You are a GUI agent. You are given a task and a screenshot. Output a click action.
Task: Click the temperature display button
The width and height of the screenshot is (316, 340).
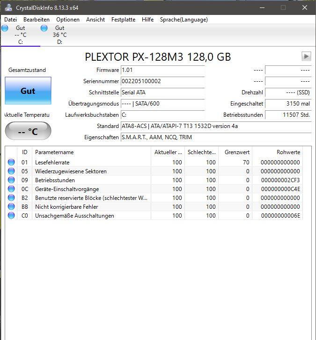28,131
